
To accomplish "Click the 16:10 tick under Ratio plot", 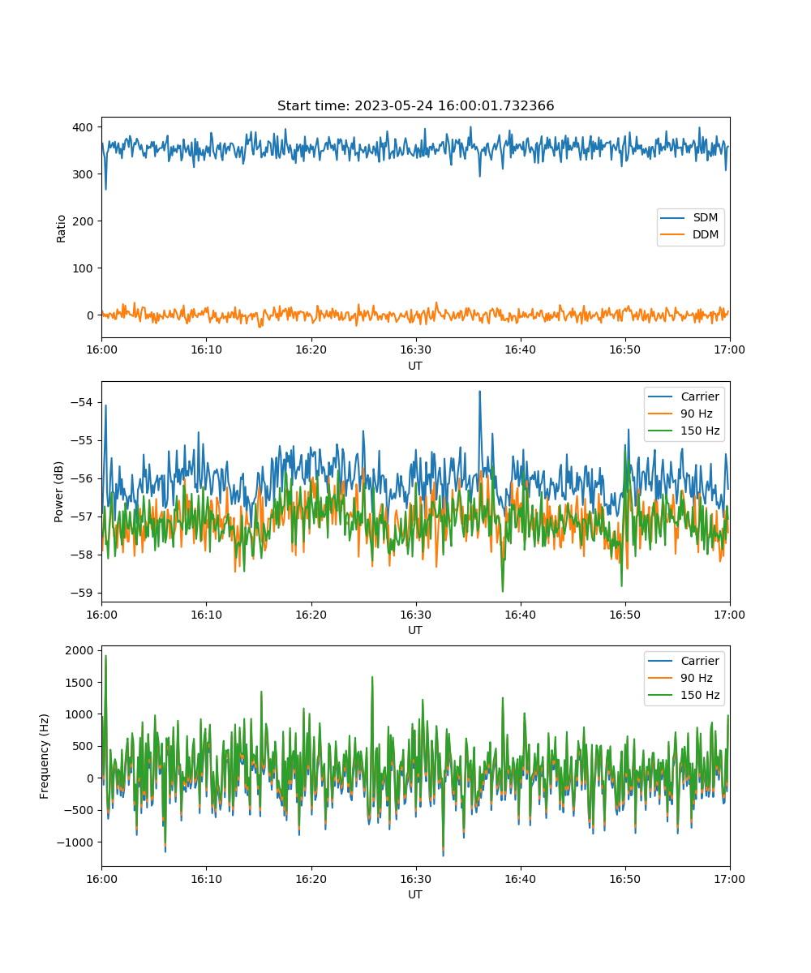I will pos(206,349).
